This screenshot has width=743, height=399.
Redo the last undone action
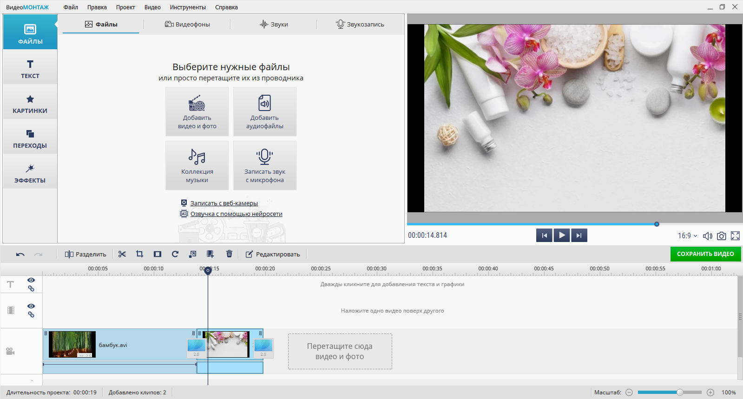coord(38,254)
